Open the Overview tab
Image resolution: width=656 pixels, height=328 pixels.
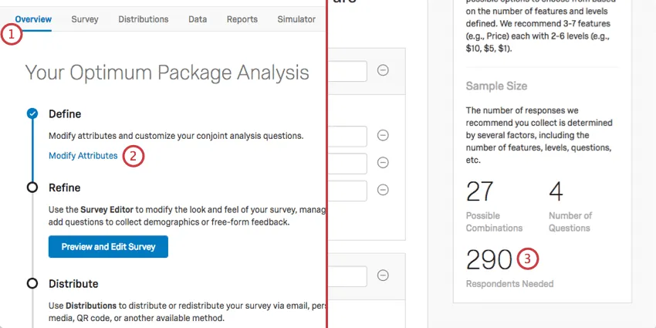(33, 19)
